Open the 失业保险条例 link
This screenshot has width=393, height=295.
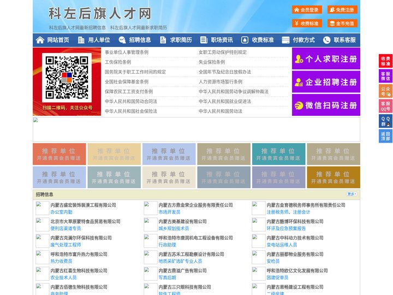tap(212, 62)
